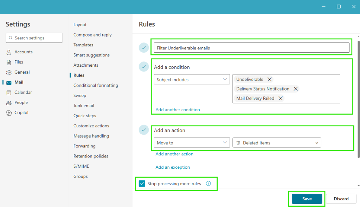Image resolution: width=360 pixels, height=207 pixels.
Task: Save the rule
Action: [307, 199]
